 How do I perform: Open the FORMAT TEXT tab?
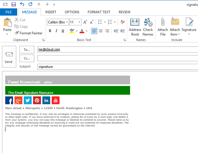[99, 12]
